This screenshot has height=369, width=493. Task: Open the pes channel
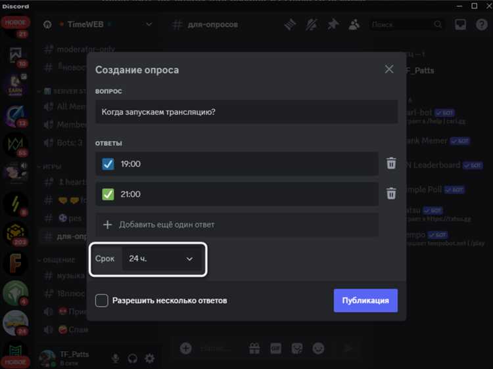click(x=64, y=218)
